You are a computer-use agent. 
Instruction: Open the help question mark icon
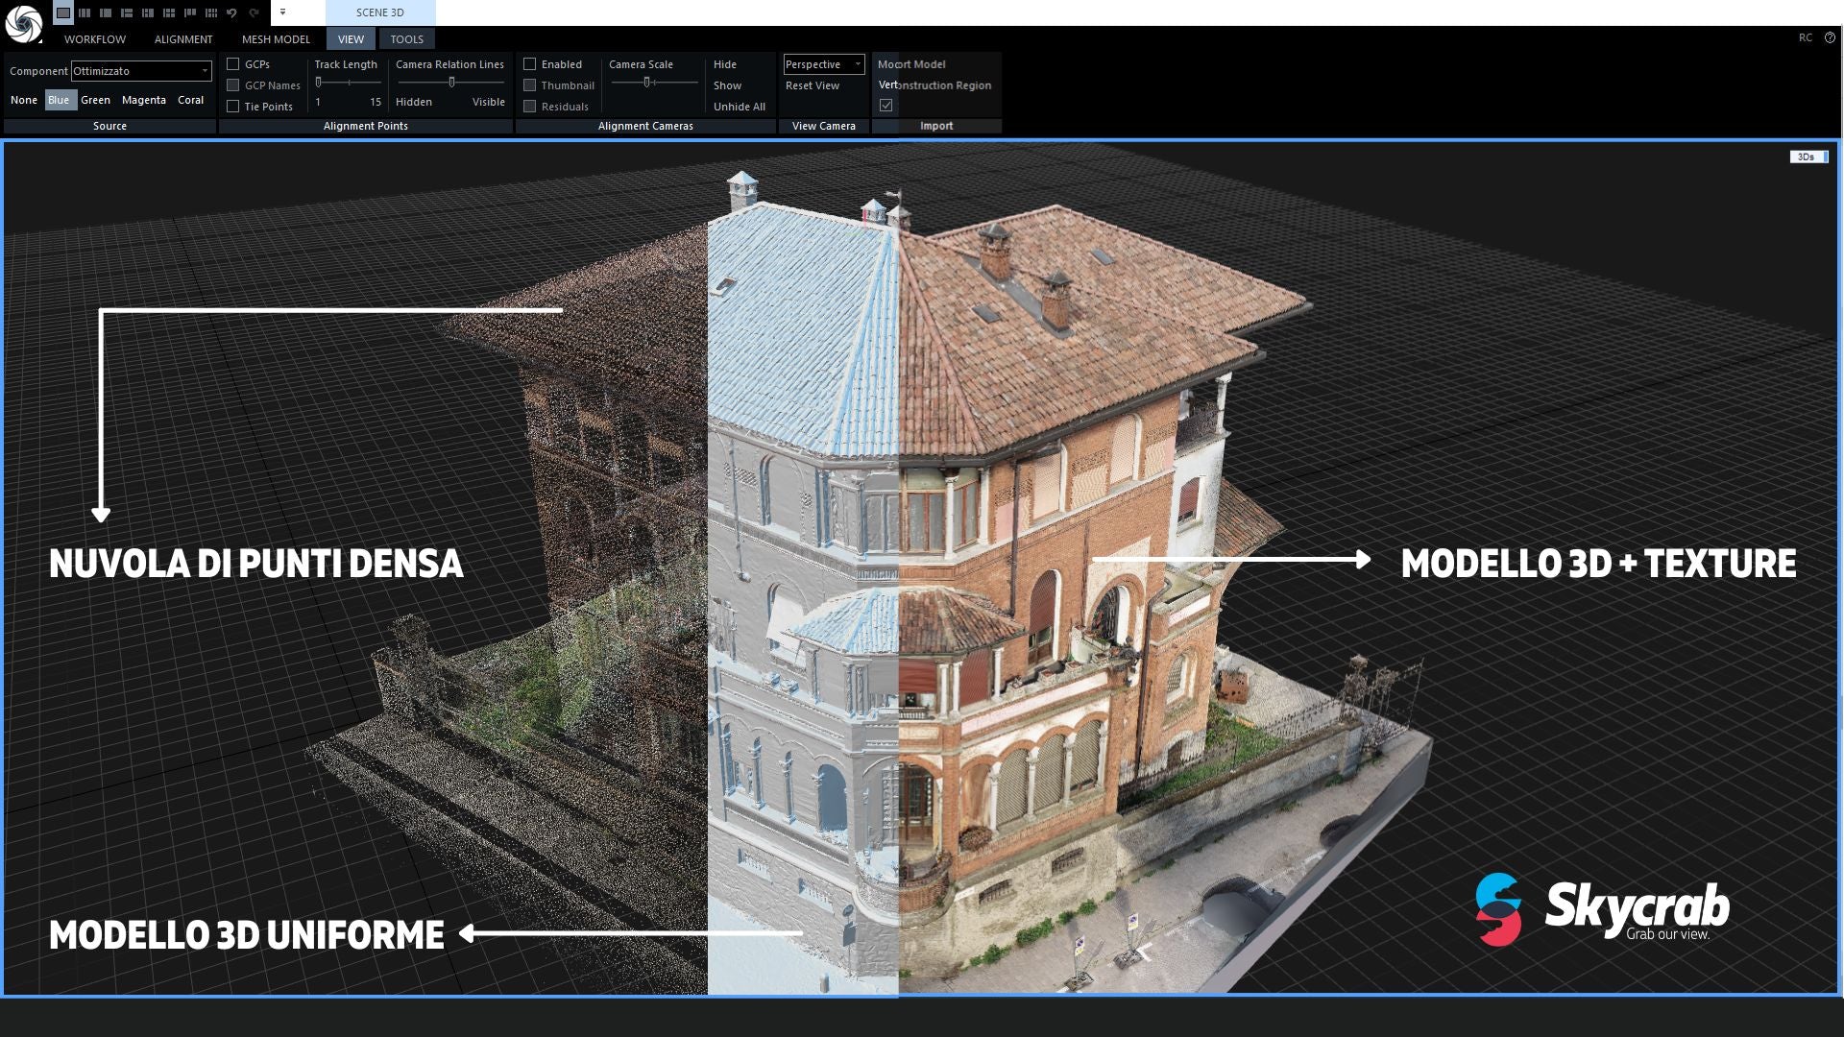click(1830, 38)
